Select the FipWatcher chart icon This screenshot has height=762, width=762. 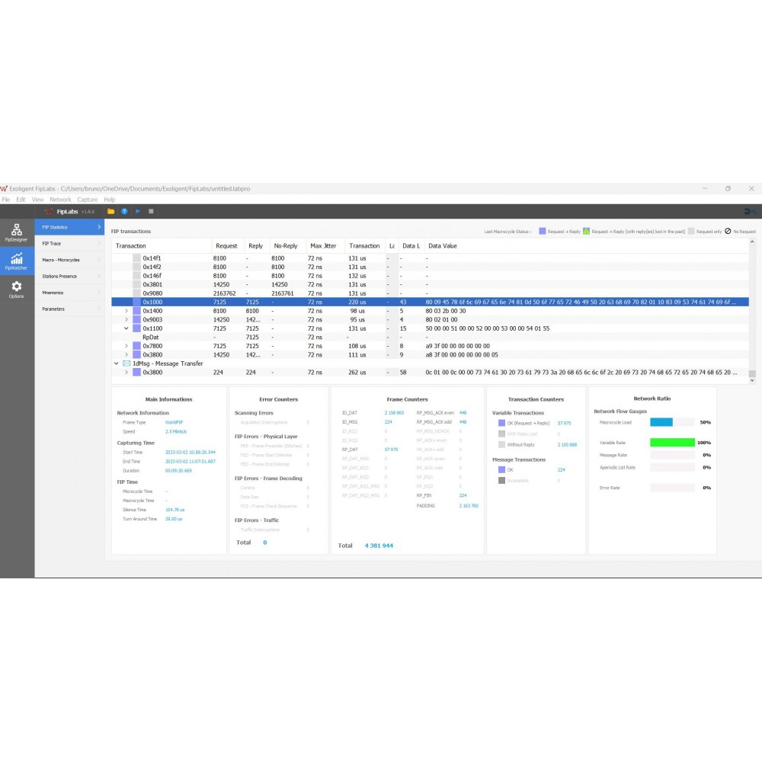point(17,261)
